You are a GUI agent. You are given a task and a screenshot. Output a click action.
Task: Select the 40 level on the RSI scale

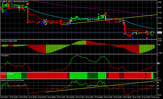pyautogui.click(x=158, y=89)
